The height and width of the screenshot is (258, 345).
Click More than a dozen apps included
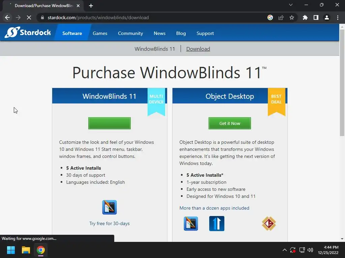[214, 208]
